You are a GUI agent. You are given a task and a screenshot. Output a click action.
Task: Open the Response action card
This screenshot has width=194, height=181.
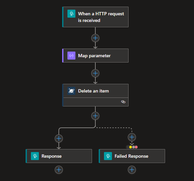tap(59, 156)
